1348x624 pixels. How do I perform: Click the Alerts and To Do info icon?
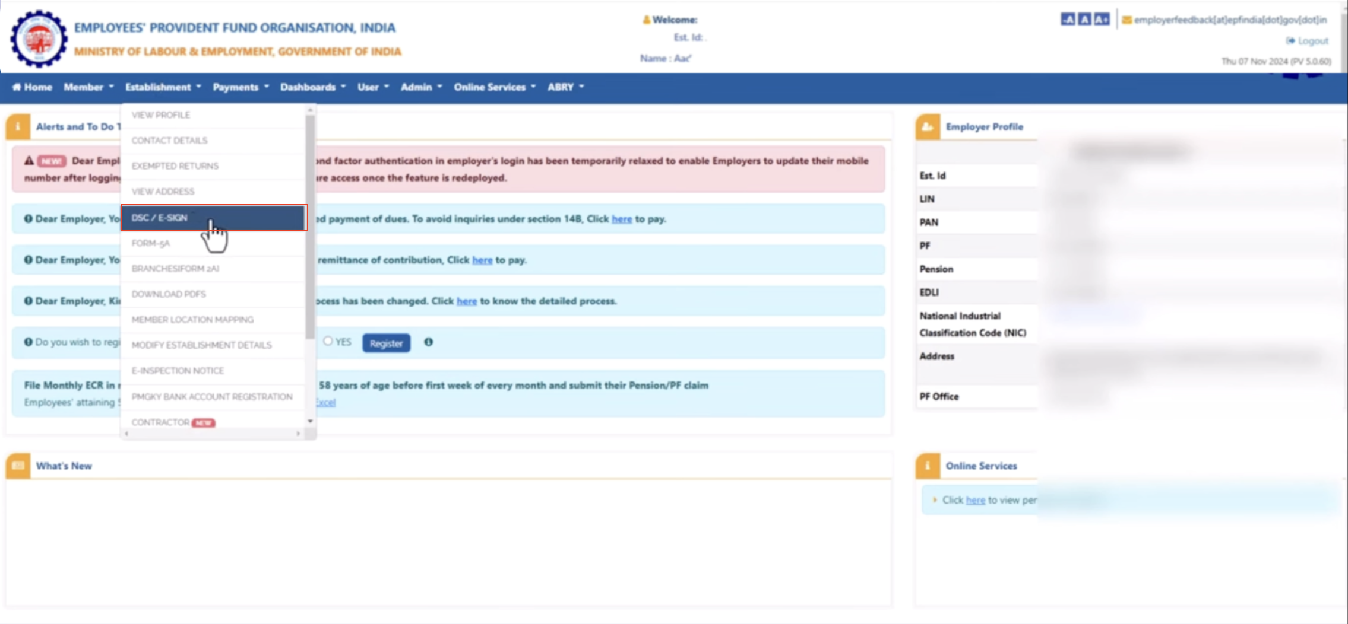pos(18,127)
